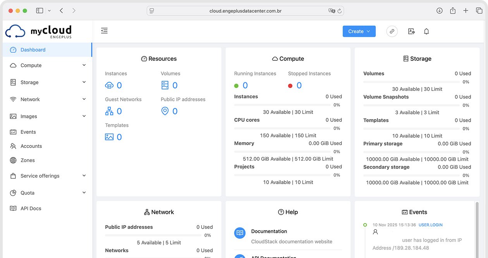Click the CPU cores usage progress bar

click(x=282, y=128)
